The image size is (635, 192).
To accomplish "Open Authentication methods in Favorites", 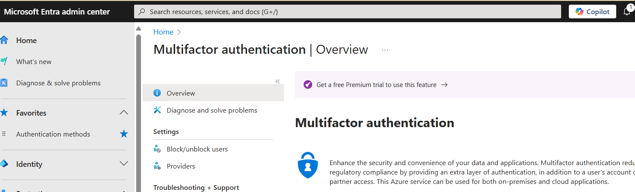I will 53,134.
